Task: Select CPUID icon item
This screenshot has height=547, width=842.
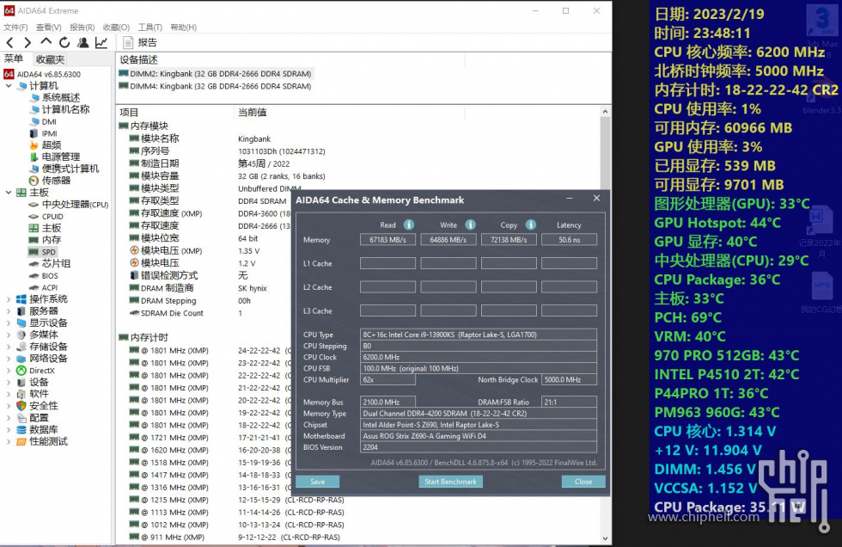Action: pos(34,217)
